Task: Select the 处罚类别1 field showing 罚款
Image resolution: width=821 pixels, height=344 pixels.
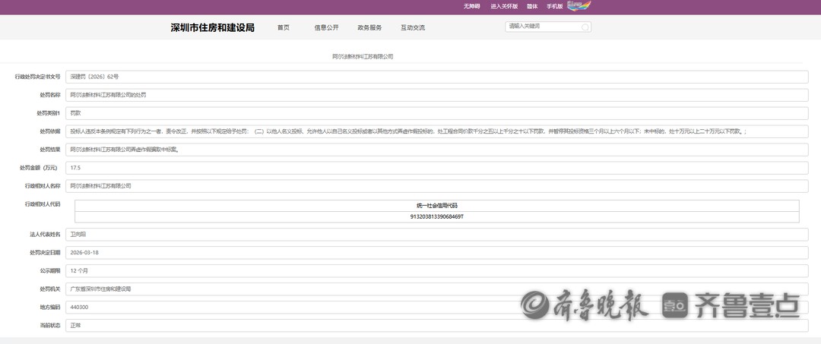Action: [x=437, y=113]
